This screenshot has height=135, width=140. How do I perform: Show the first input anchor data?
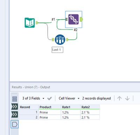coord(15,107)
